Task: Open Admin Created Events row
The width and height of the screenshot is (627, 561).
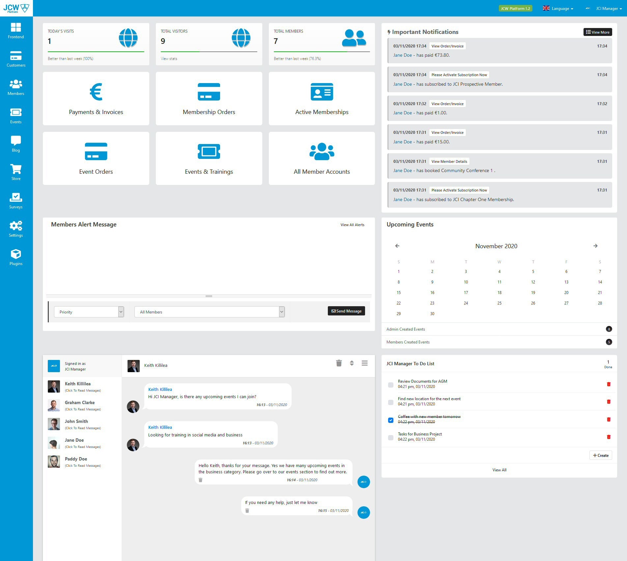Action: (499, 329)
